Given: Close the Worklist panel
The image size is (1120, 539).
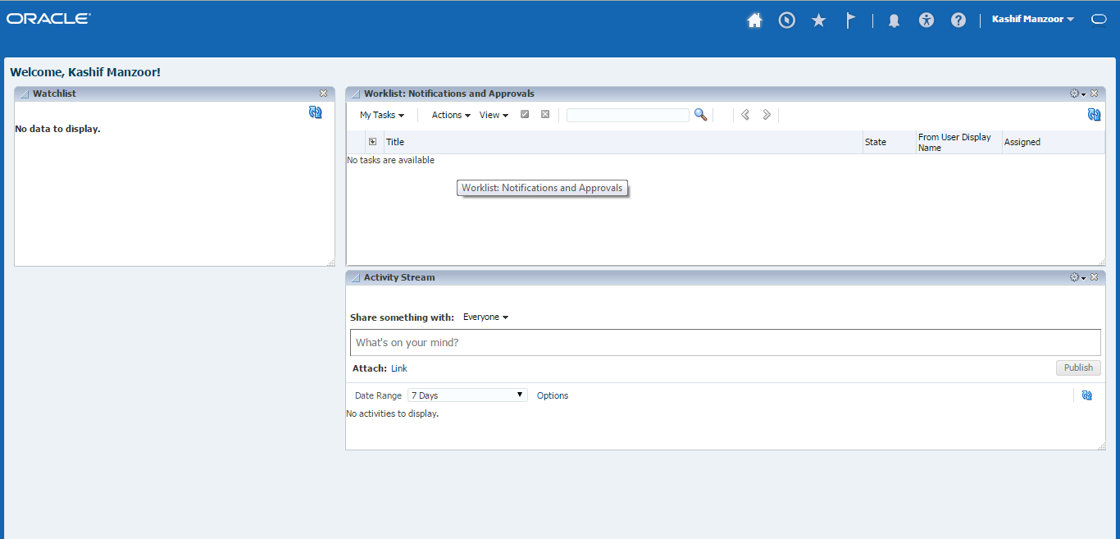Looking at the screenshot, I should click(1094, 94).
